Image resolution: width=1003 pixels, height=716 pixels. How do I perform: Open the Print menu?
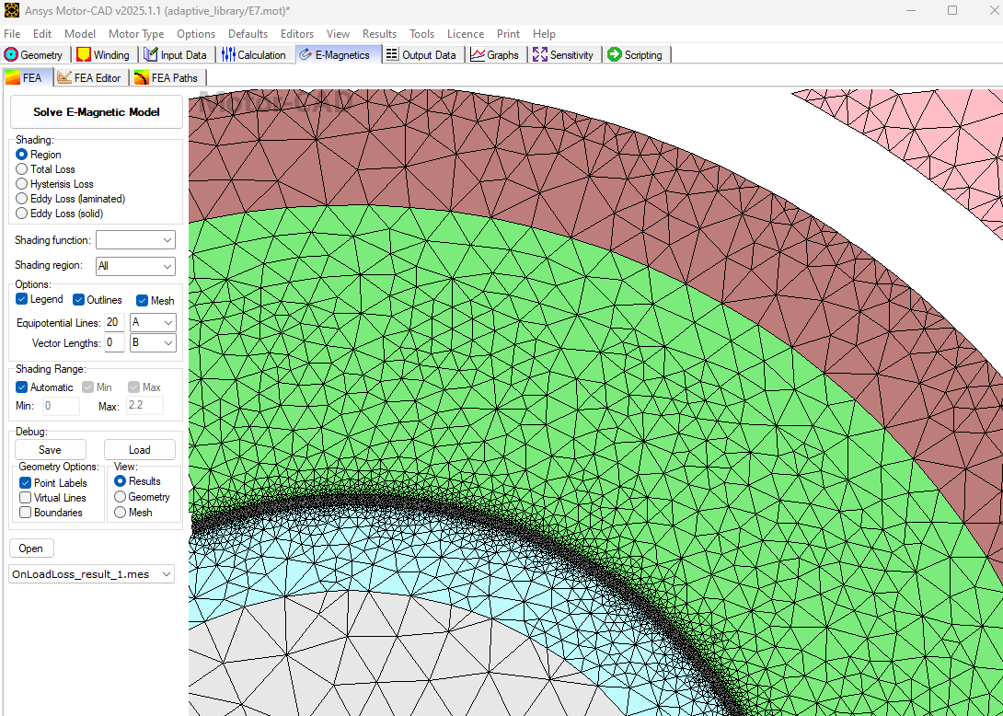(508, 34)
